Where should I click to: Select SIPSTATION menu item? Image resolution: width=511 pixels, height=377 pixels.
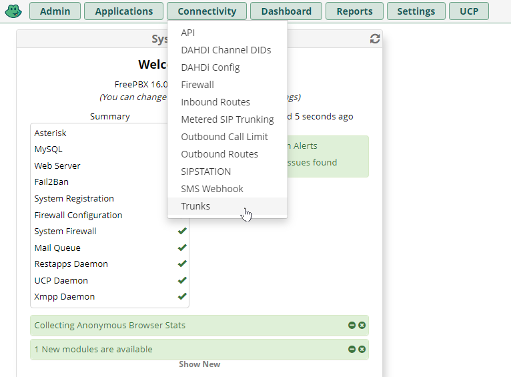click(x=227, y=171)
